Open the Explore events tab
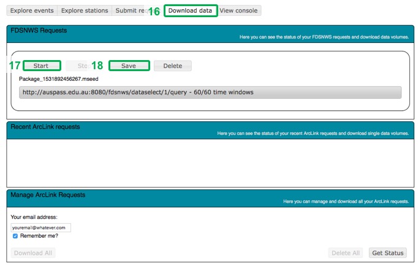 coord(32,10)
